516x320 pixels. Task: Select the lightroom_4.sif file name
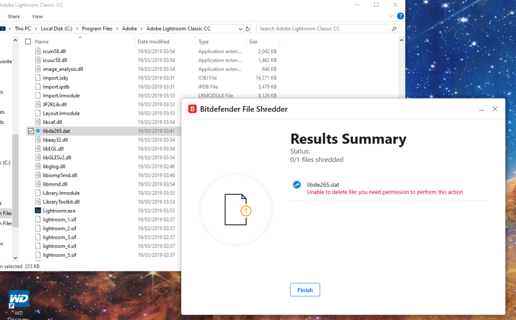(x=60, y=246)
